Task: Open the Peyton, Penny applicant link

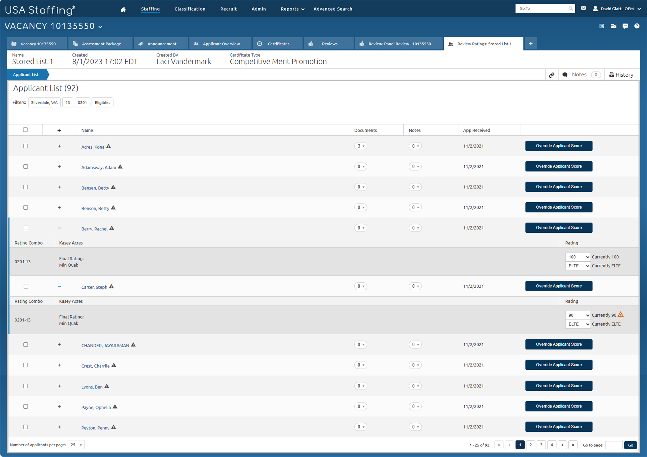Action: (95, 428)
